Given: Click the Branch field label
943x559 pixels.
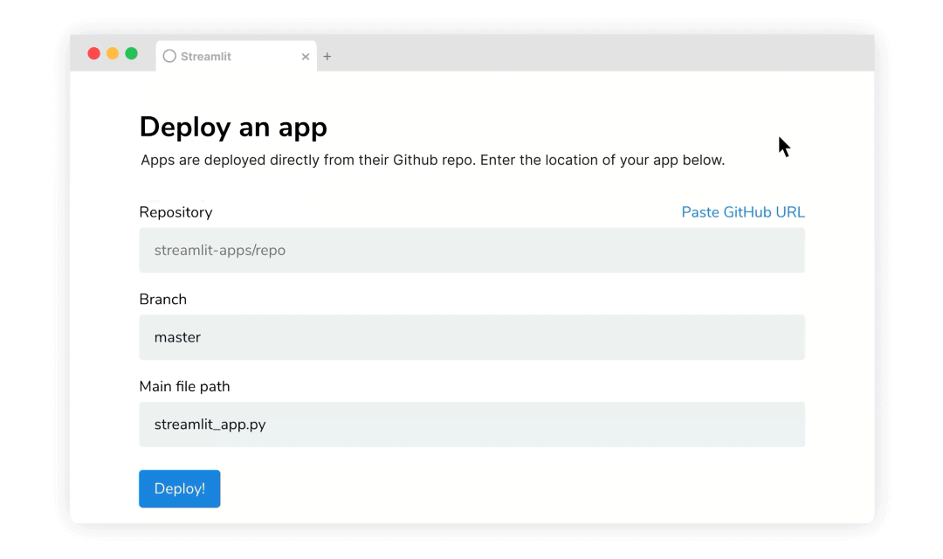Looking at the screenshot, I should pos(163,299).
